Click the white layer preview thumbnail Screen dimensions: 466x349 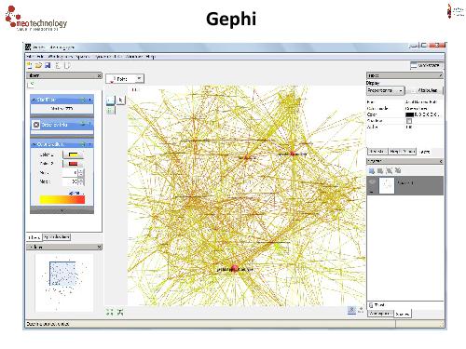387,185
